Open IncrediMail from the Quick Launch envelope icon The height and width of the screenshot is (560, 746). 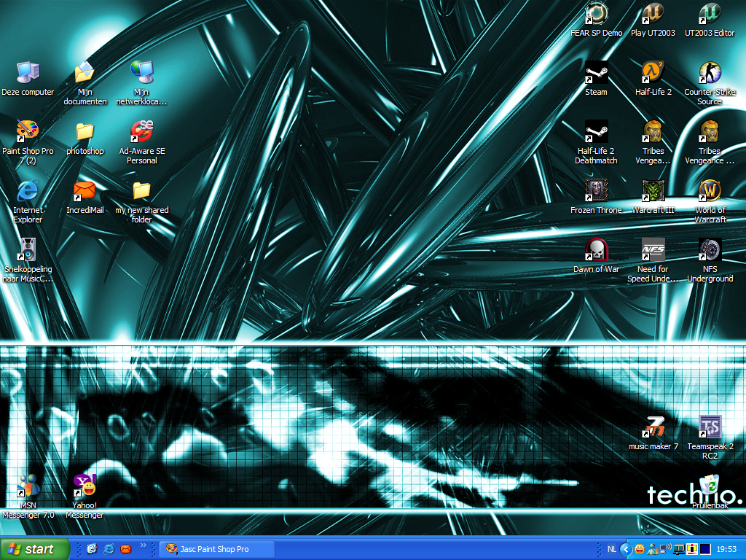[125, 549]
